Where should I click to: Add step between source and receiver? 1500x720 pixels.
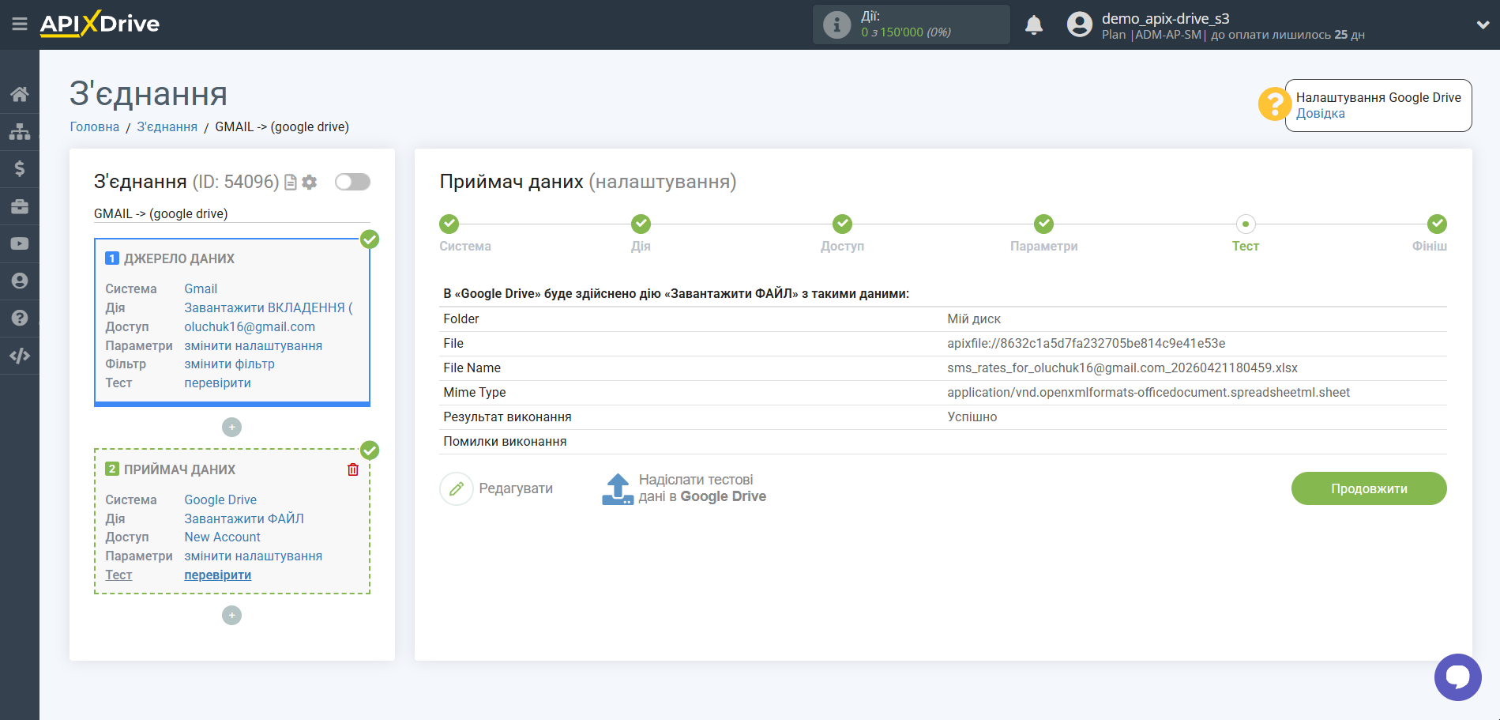[231, 428]
